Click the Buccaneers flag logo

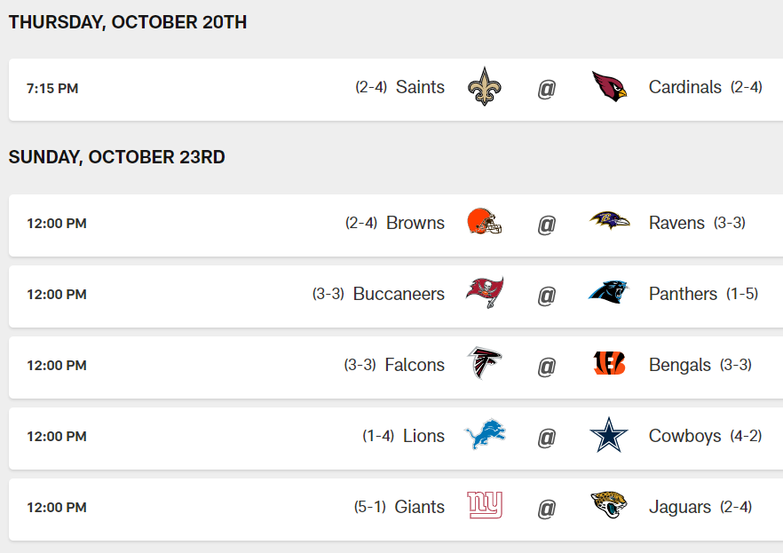pyautogui.click(x=484, y=293)
